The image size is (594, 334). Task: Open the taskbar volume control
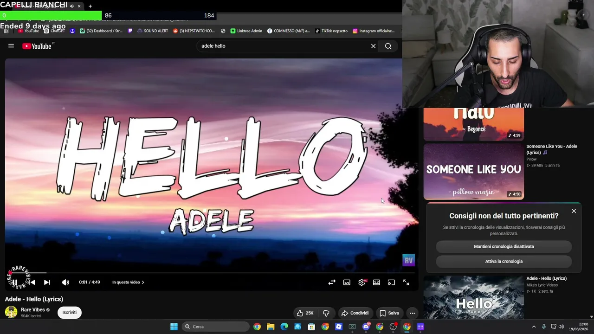tap(561, 327)
